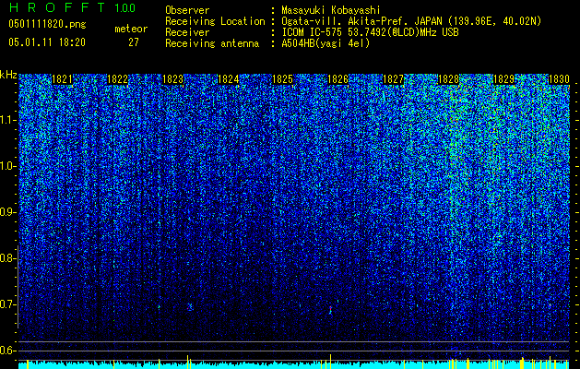Click the meteor echo near 1823 at 0.7 kHz
Image resolution: width=580 pixels, height=369 pixels.
coord(190,307)
